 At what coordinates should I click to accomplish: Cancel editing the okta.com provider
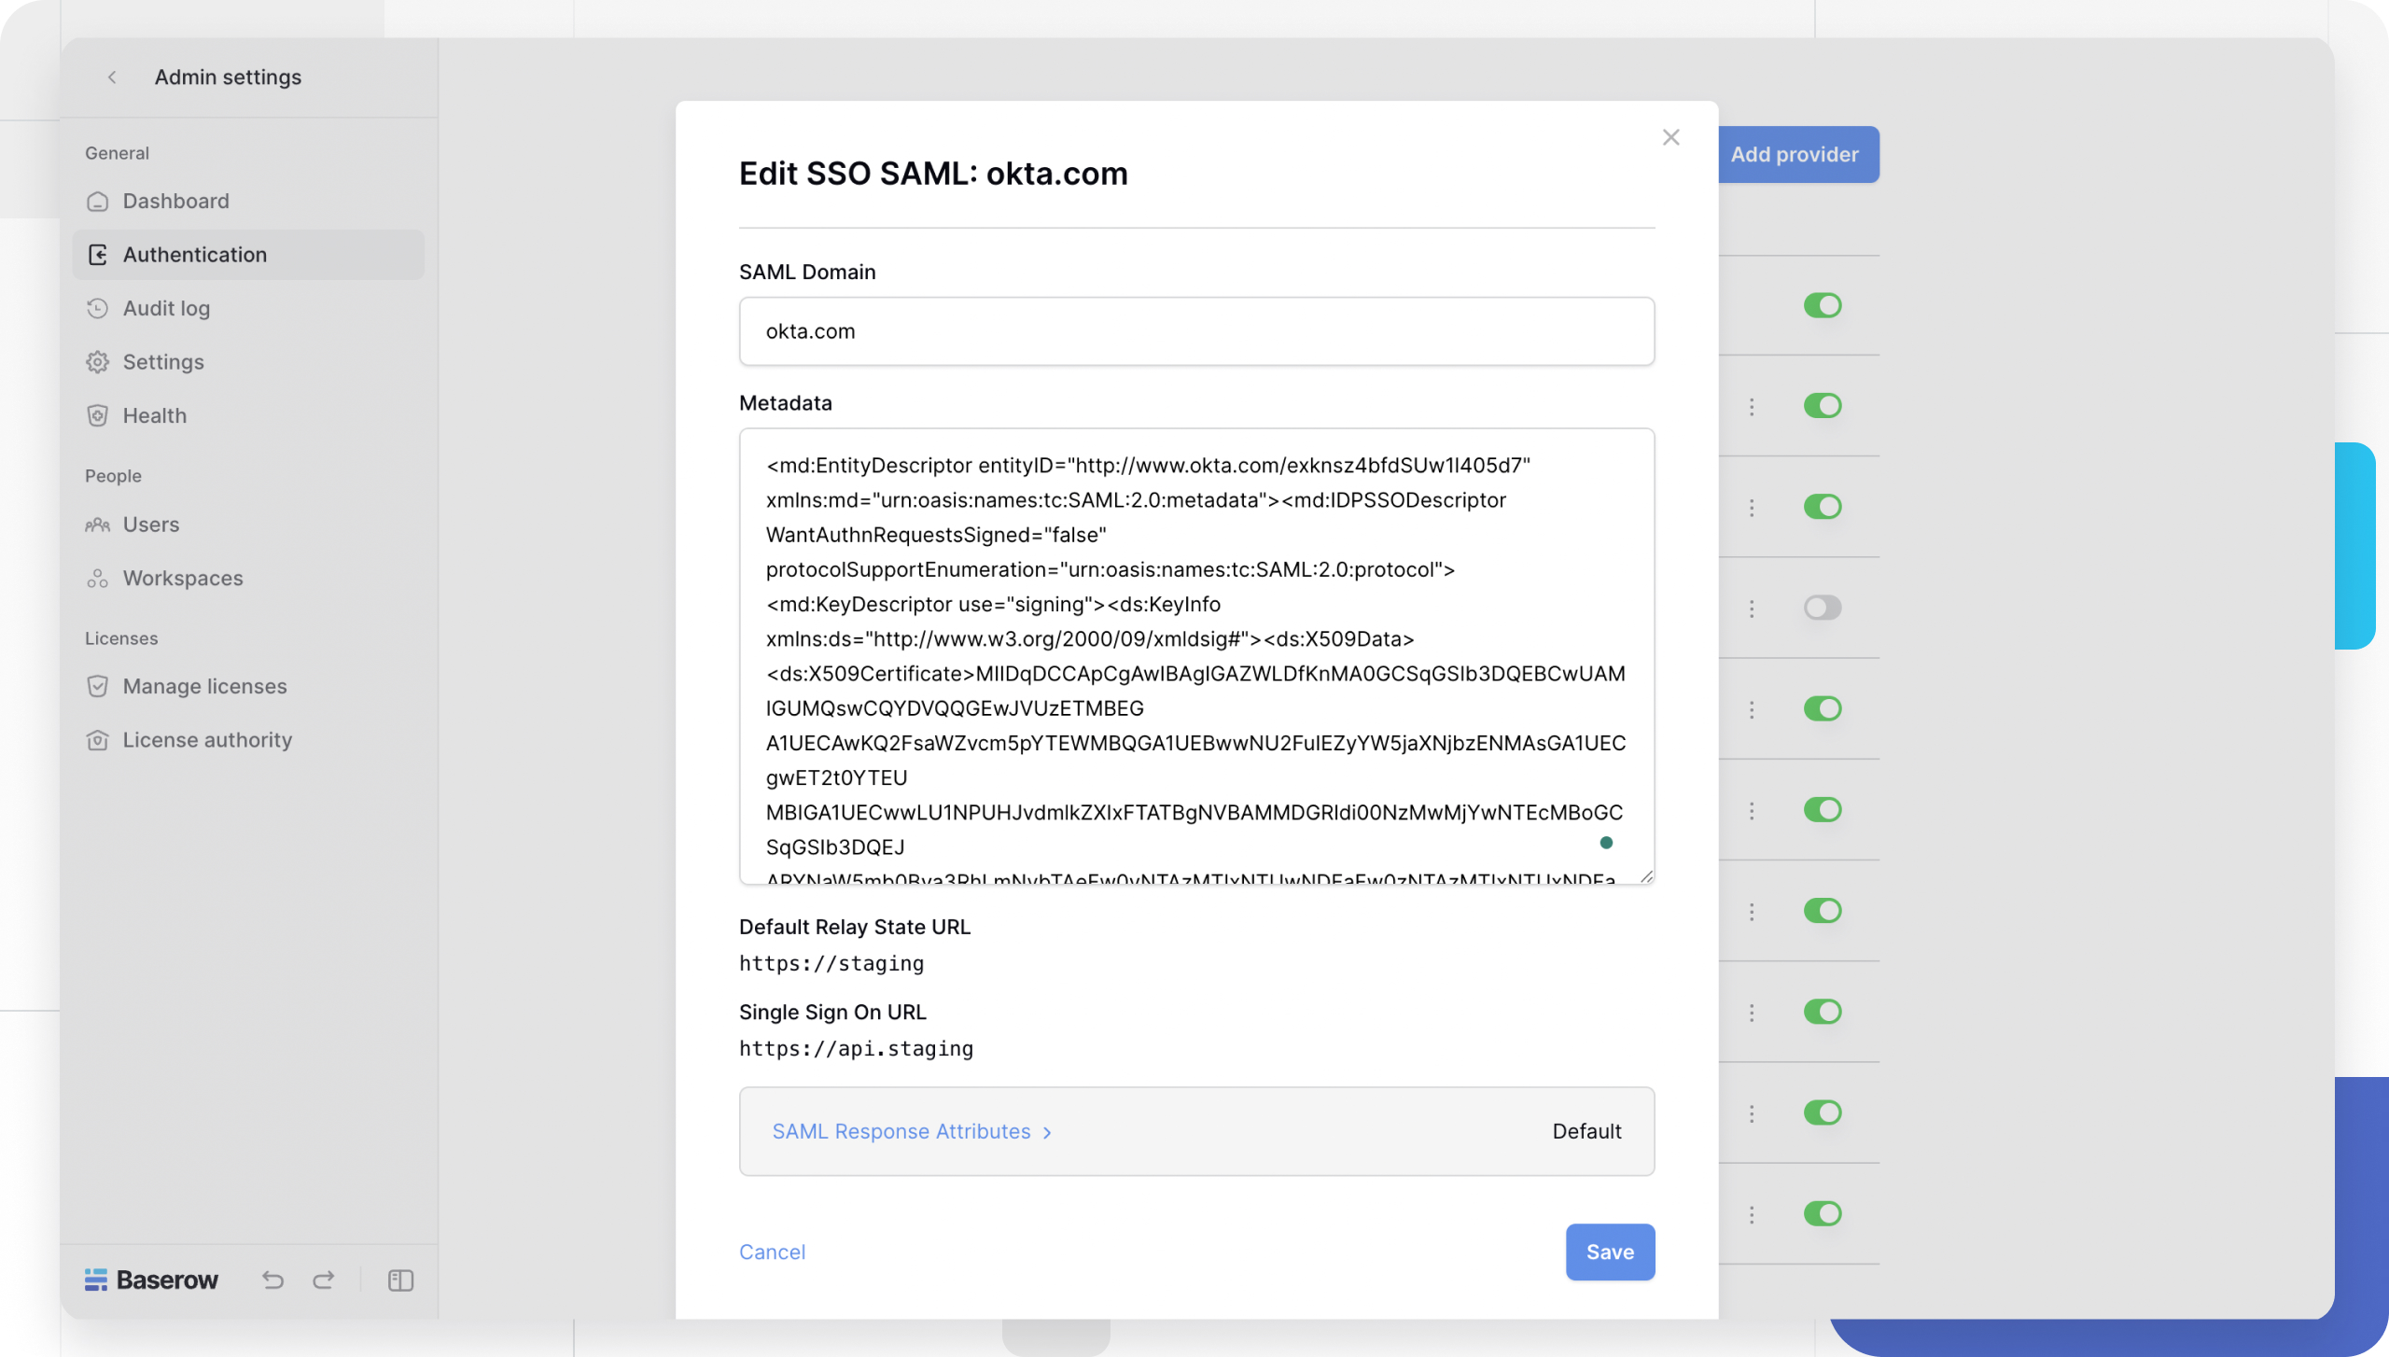point(772,1252)
